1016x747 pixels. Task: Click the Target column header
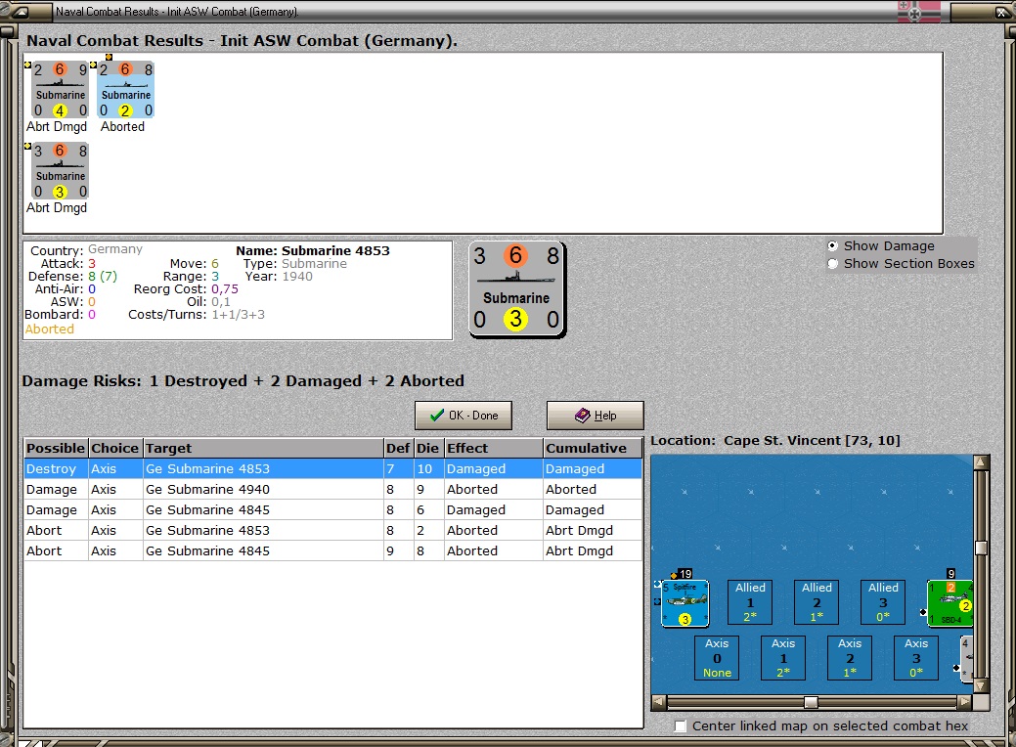click(263, 449)
